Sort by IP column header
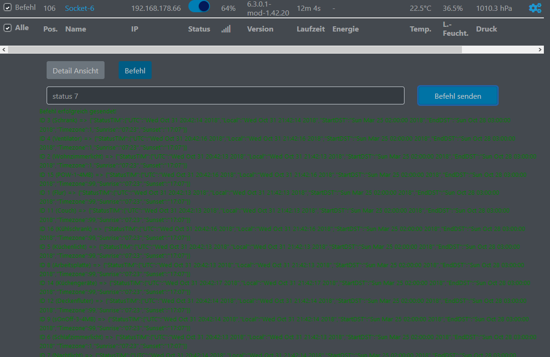The height and width of the screenshot is (357, 550). pos(135,29)
